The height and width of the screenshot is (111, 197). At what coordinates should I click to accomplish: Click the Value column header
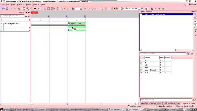point(168,58)
